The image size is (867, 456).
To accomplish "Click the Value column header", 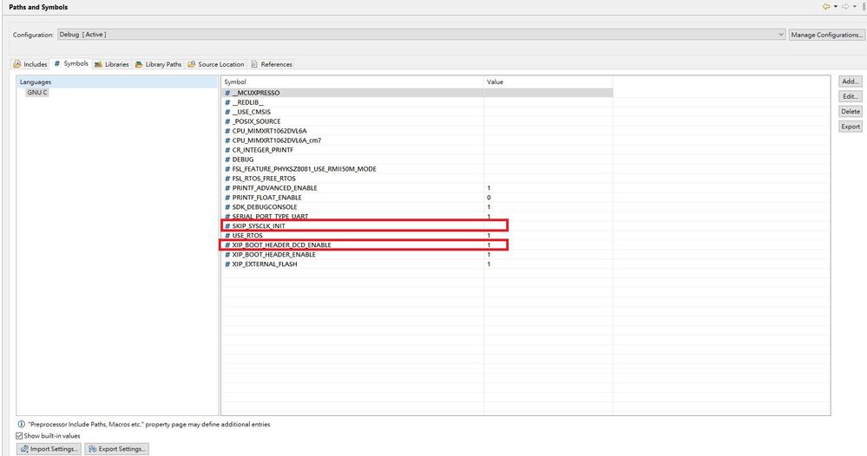I will [x=548, y=81].
